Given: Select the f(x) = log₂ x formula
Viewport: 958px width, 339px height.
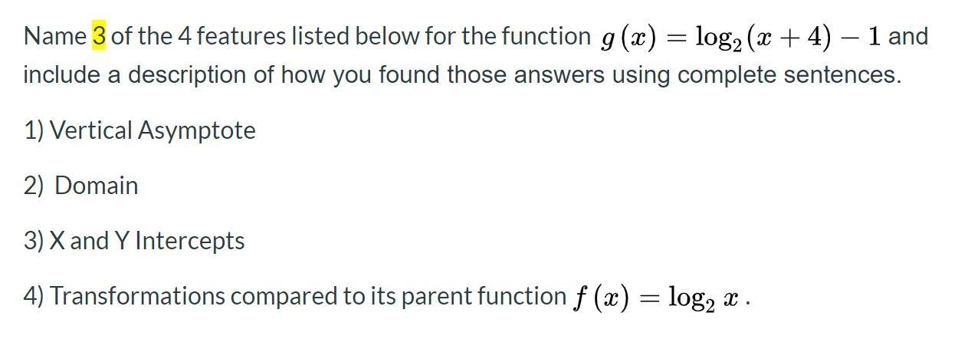Looking at the screenshot, I should pyautogui.click(x=659, y=298).
